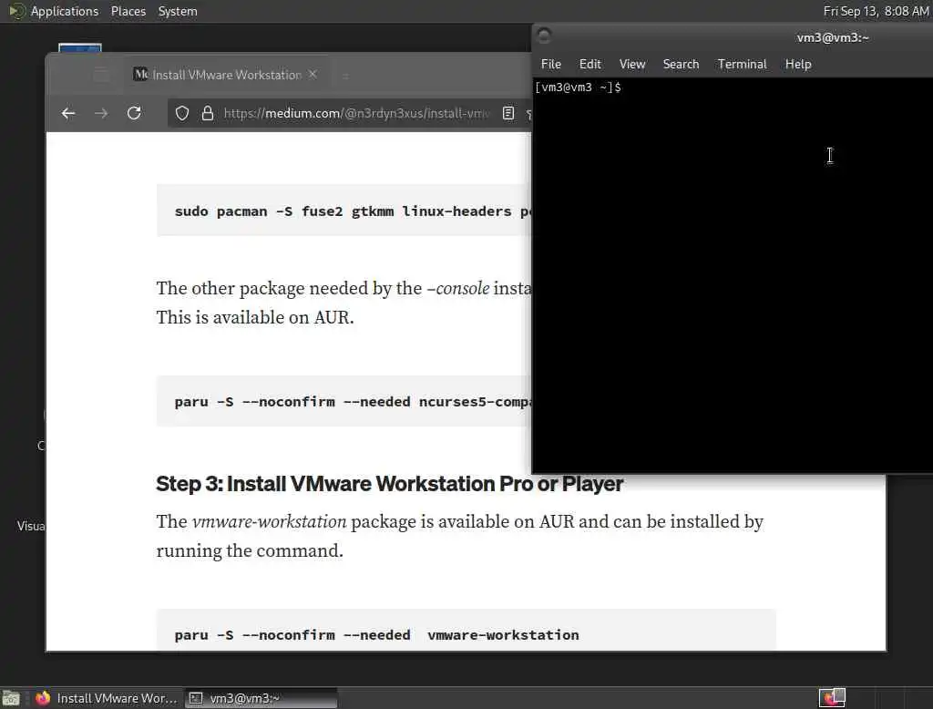933x709 pixels.
Task: Open the terminal View menu
Action: (632, 65)
